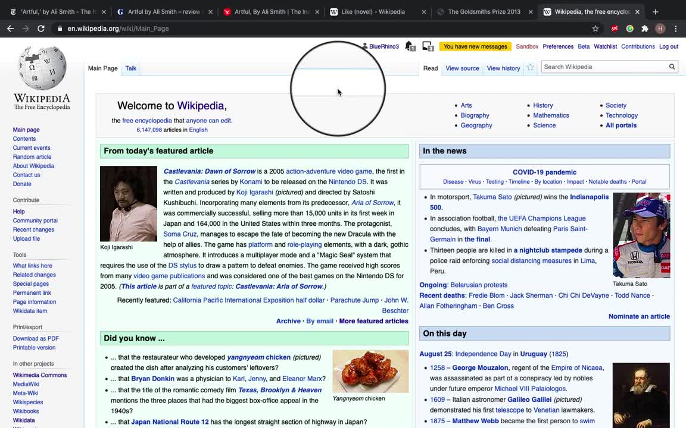Select the View source tab

click(x=462, y=68)
